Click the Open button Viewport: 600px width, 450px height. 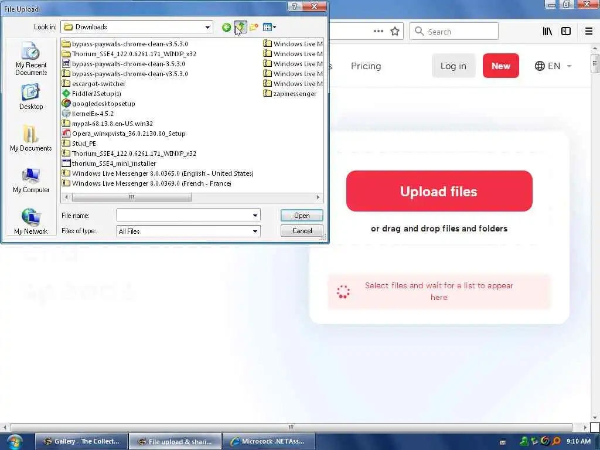pyautogui.click(x=302, y=216)
